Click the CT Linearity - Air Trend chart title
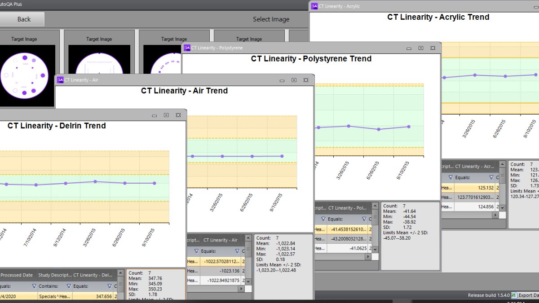539x303 pixels. tap(184, 91)
